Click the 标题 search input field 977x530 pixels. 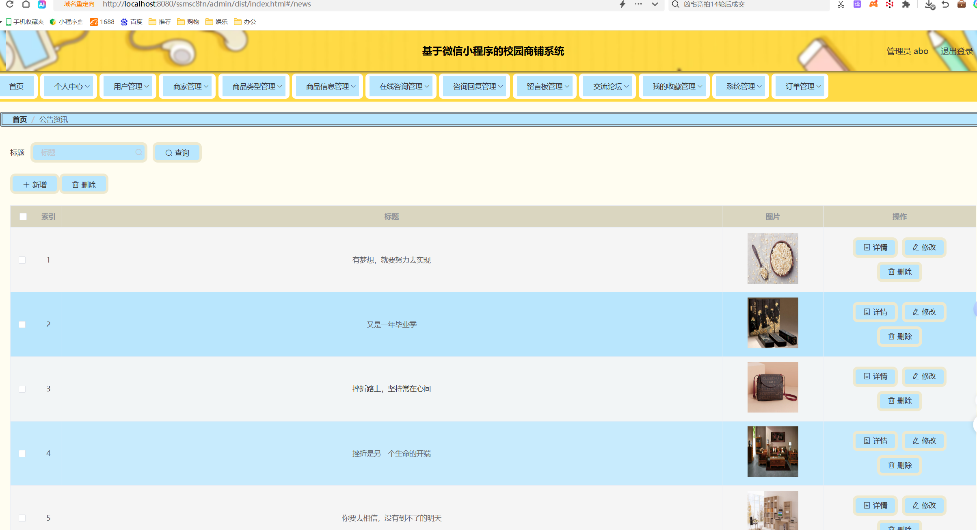click(x=85, y=152)
